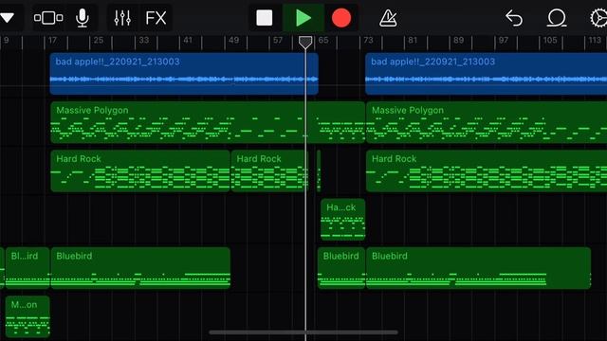Screen dimensions: 607x341
Task: Select the thin Hard Rock sliver region
Action: pos(319,170)
